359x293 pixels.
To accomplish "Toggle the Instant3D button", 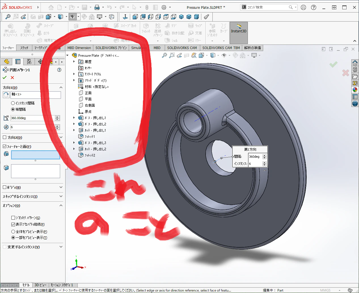I will pos(238,33).
